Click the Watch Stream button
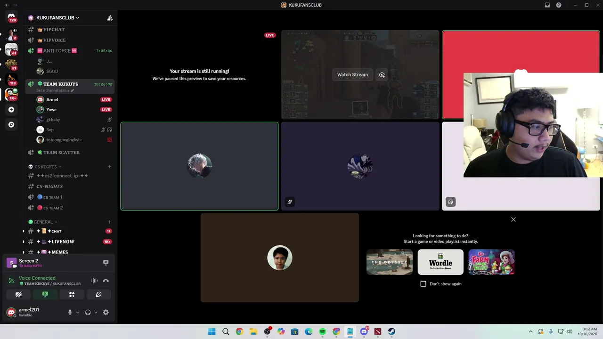Screen dimensions: 603x339 tap(352, 75)
